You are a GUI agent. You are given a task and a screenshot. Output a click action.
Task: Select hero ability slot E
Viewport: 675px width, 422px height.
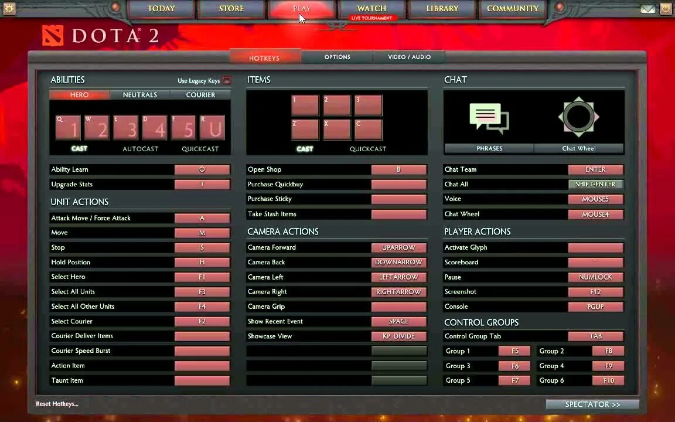pyautogui.click(x=126, y=127)
